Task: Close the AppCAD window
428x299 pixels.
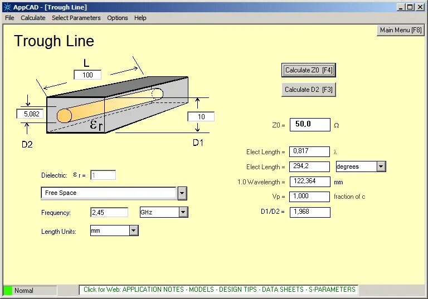Action: [420, 7]
